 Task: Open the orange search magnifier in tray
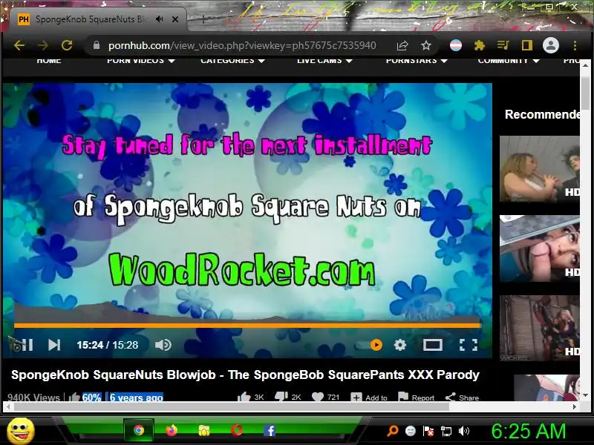[393, 431]
